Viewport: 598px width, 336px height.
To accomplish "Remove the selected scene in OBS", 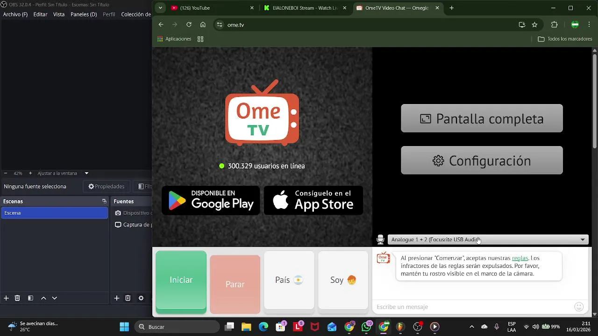I will (17, 298).
